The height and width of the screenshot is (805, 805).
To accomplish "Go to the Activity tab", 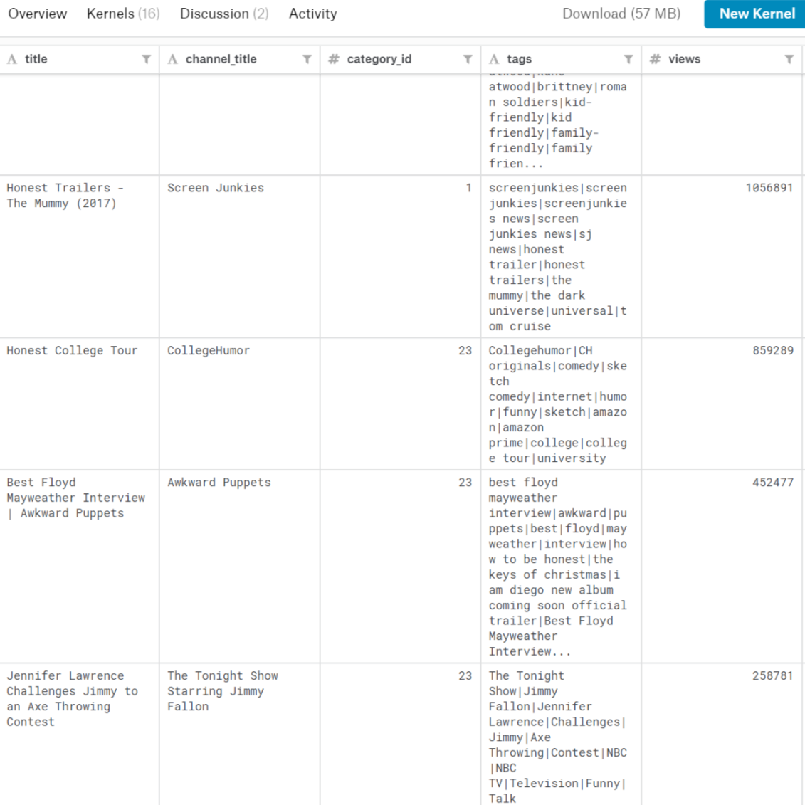I will (313, 14).
